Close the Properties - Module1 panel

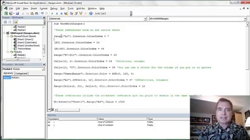[x=44, y=65]
